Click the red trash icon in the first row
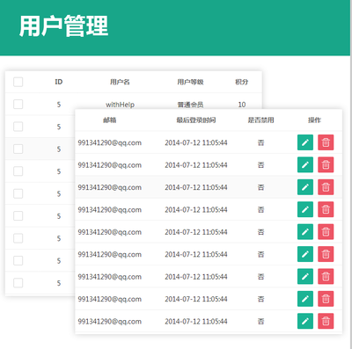This screenshot has height=349, width=352. [326, 142]
